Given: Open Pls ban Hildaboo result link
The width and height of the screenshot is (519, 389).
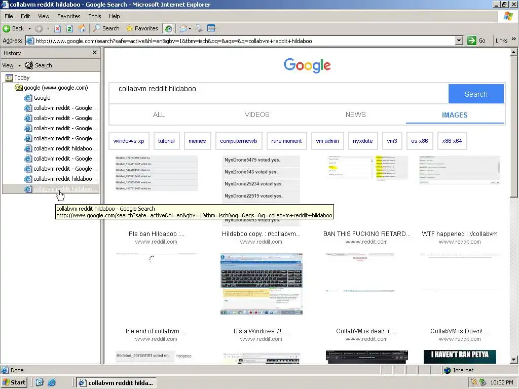Looking at the screenshot, I should coord(156,234).
